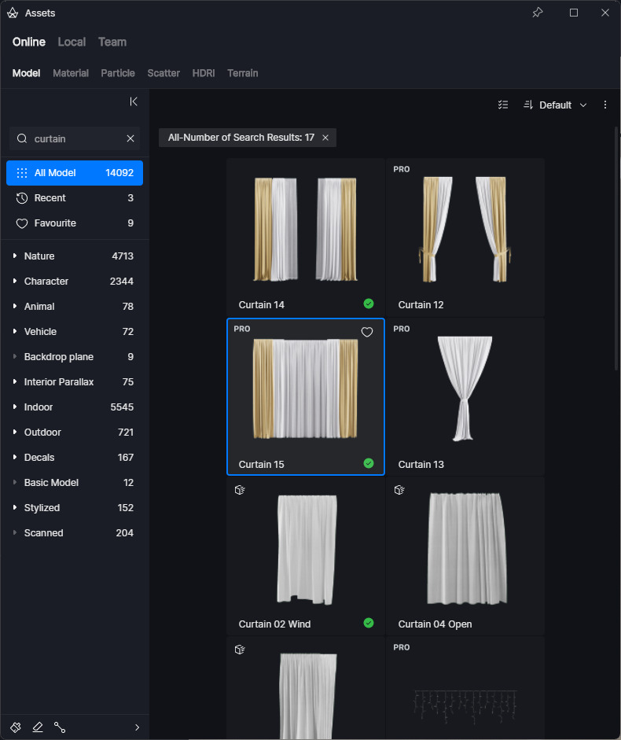Image resolution: width=621 pixels, height=740 pixels.
Task: Click the path connector tool icon
Action: tap(60, 727)
